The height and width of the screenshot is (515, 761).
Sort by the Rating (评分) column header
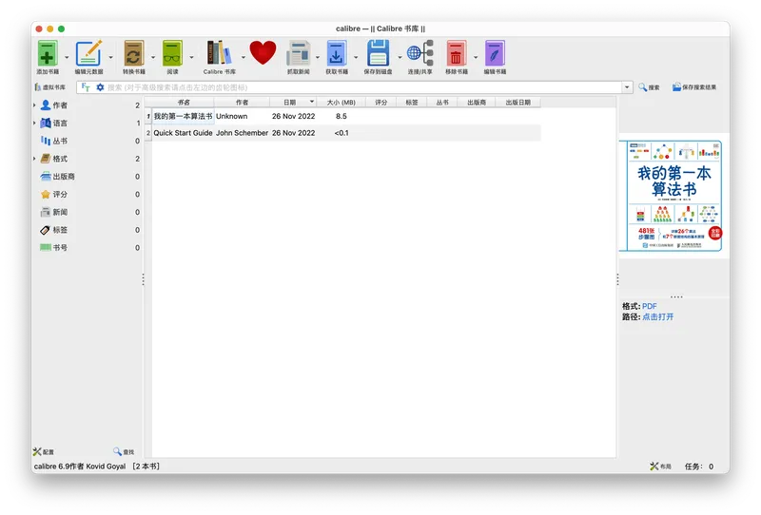point(381,103)
